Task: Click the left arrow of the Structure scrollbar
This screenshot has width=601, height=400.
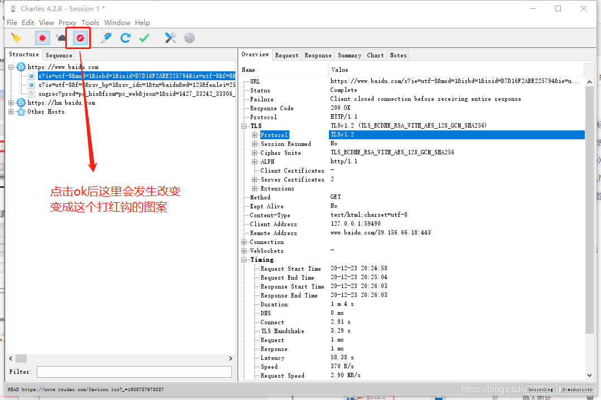Action: 11,359
